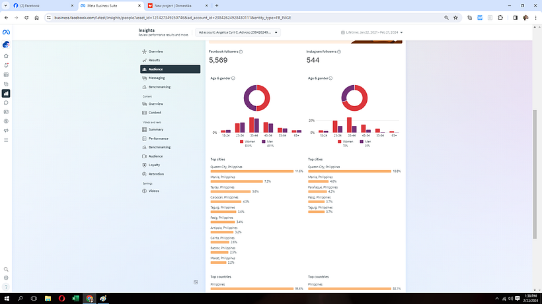The width and height of the screenshot is (542, 304).
Task: Open Results in Insights menu
Action: click(x=170, y=60)
